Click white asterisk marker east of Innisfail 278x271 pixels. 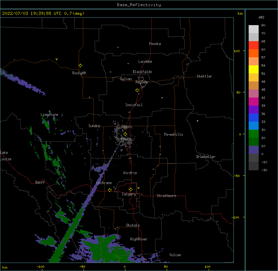coord(162,98)
